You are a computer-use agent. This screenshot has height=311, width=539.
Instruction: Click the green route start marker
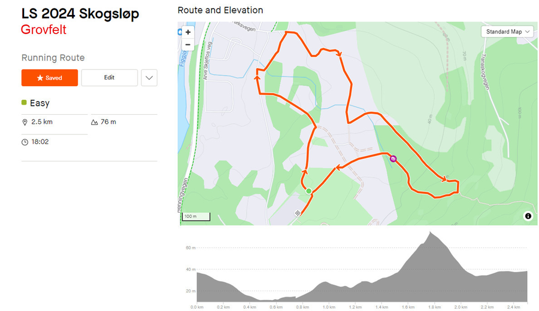(308, 191)
